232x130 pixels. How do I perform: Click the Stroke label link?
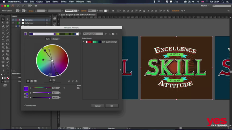click(x=31, y=11)
